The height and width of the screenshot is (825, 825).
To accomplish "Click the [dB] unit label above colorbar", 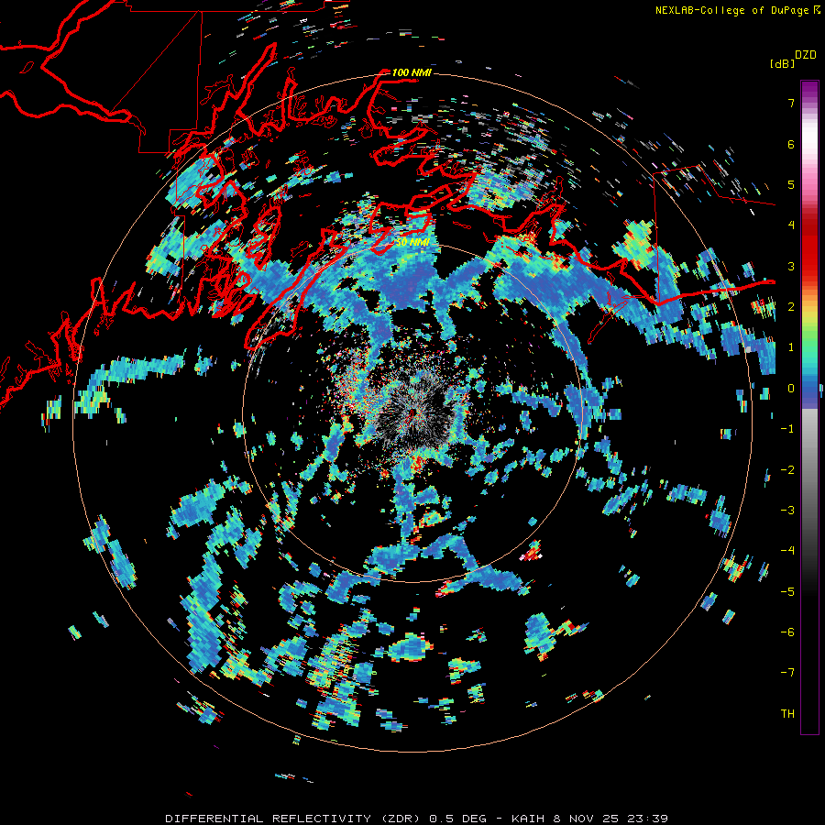I will 782,63.
